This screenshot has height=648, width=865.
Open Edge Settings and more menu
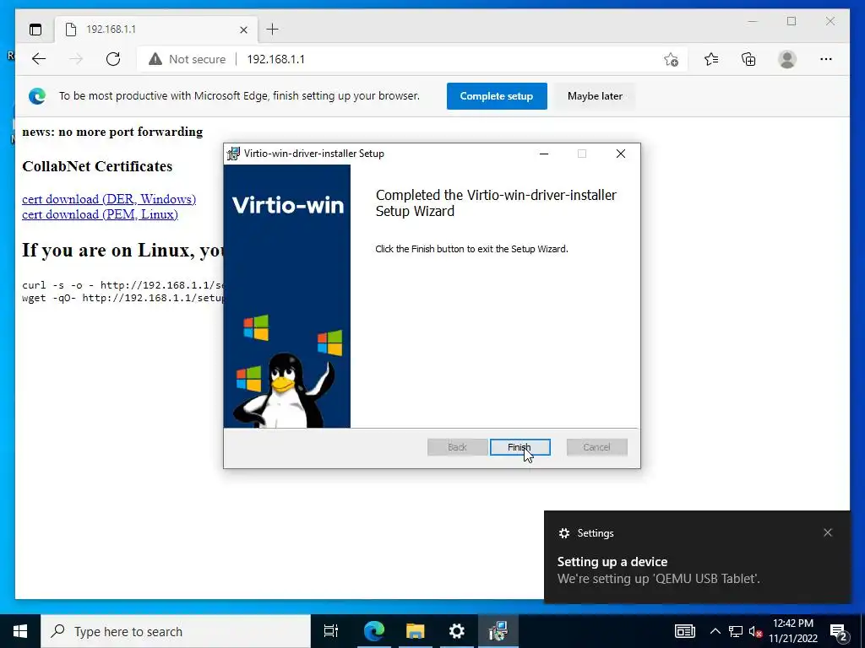826,59
